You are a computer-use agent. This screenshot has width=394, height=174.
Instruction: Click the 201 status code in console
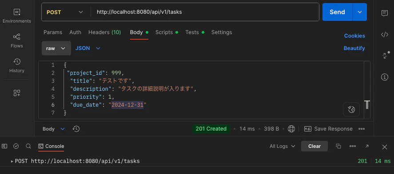coord(362,161)
